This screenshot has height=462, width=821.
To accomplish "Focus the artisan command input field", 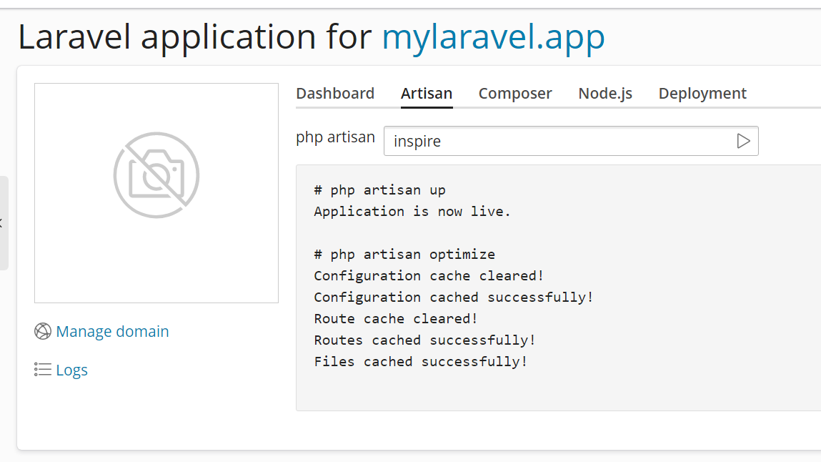I will [557, 141].
